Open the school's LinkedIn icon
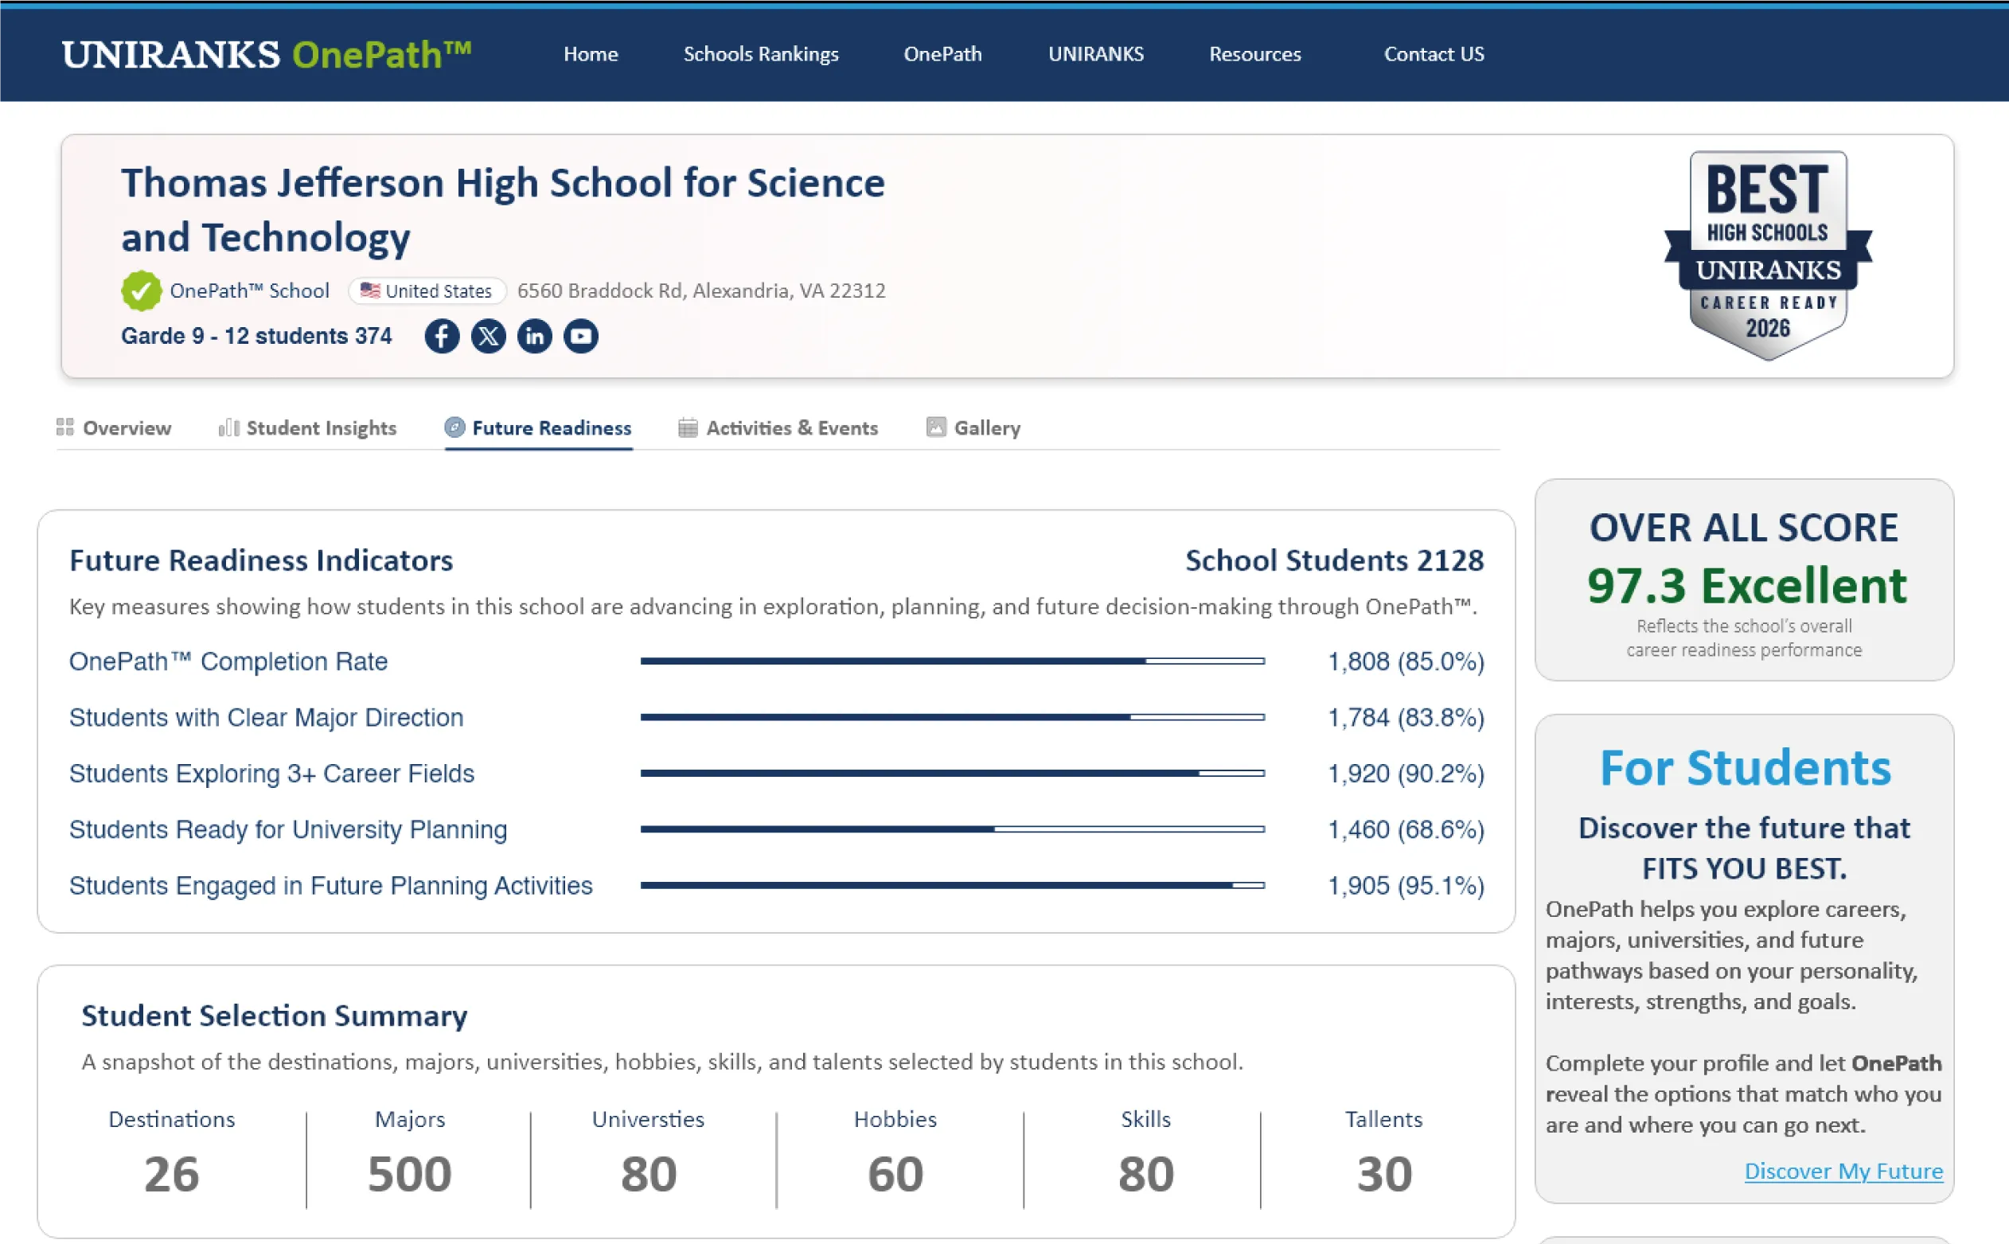The width and height of the screenshot is (2009, 1244). click(535, 336)
